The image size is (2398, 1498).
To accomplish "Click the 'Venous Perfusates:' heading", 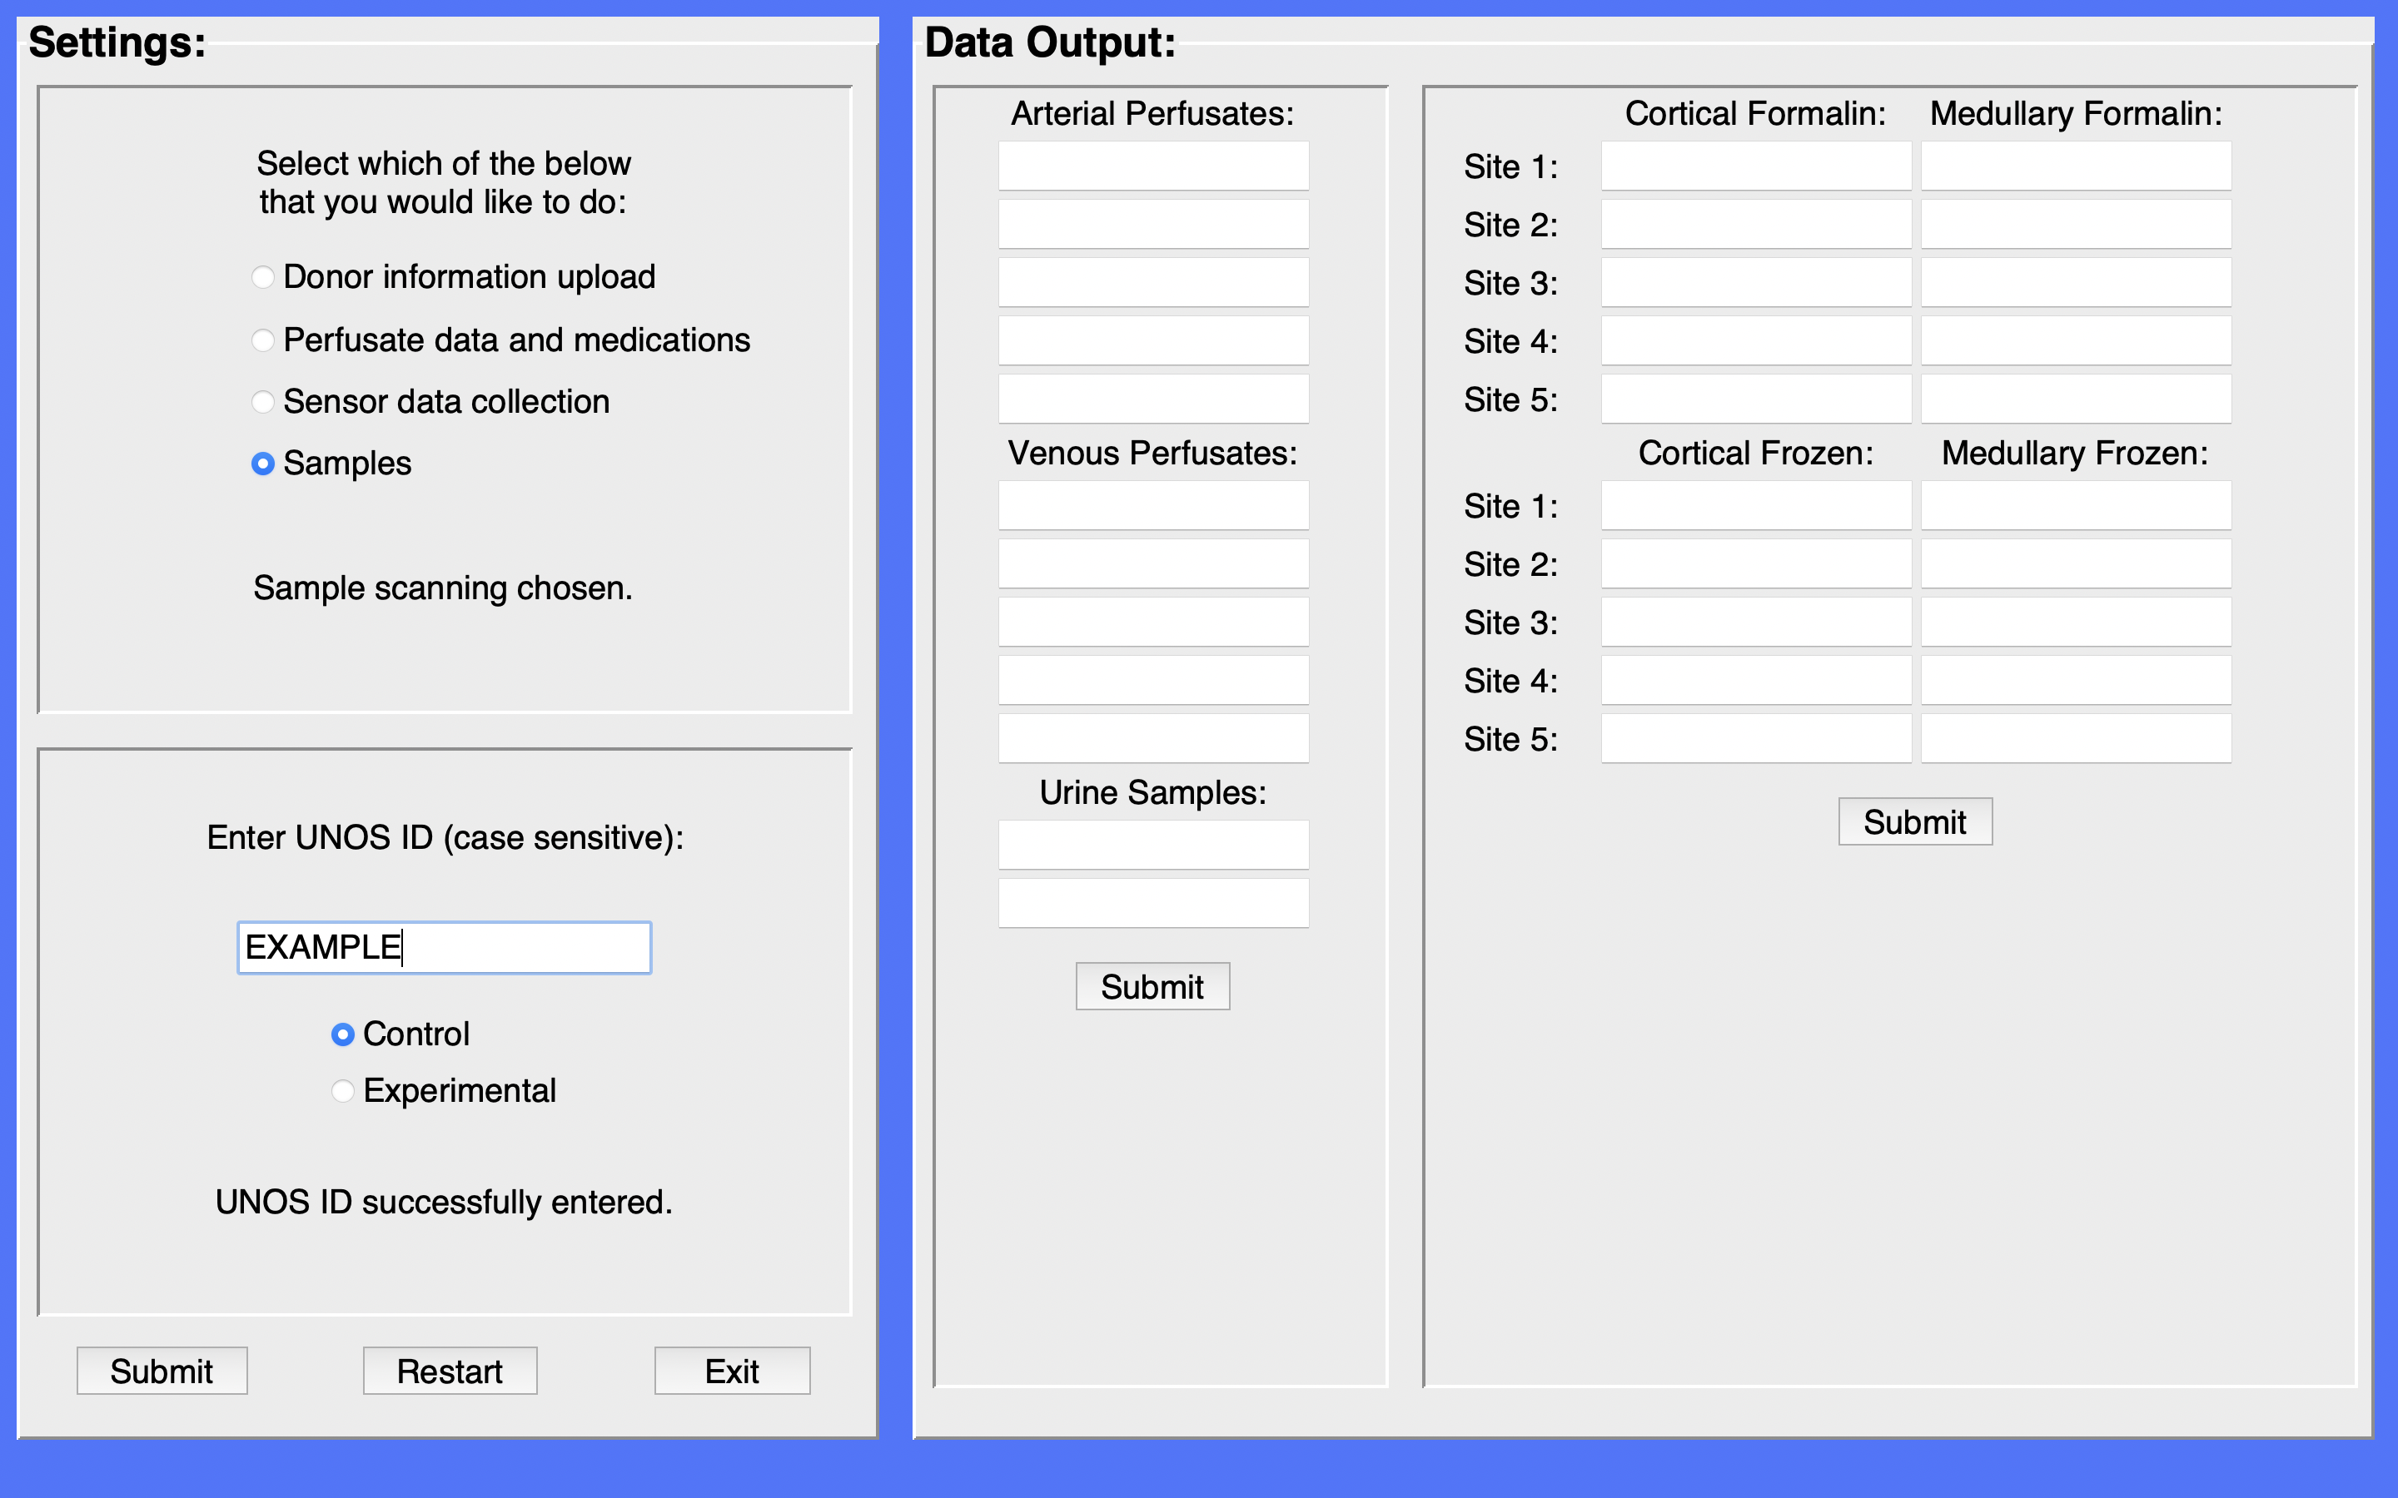I will (1152, 453).
